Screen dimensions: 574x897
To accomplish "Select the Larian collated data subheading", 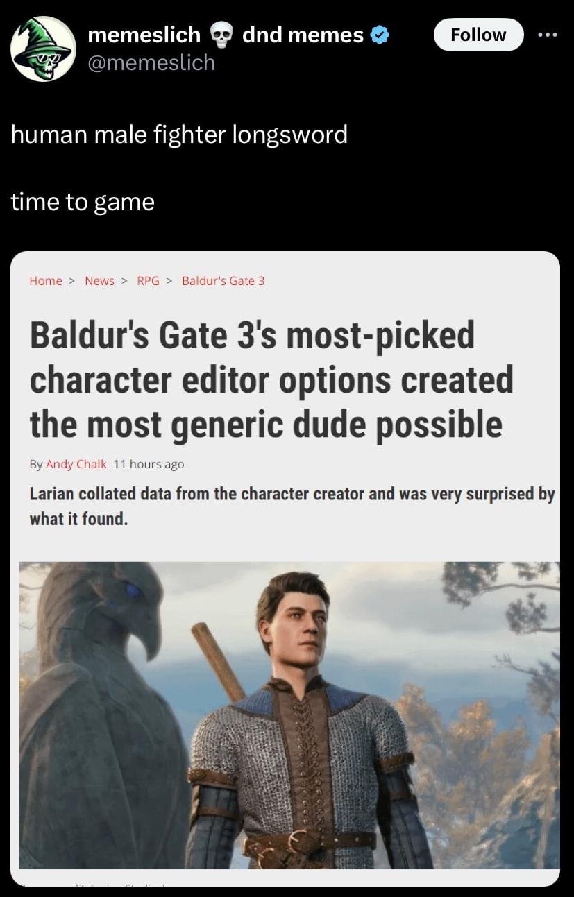I will 292,506.
